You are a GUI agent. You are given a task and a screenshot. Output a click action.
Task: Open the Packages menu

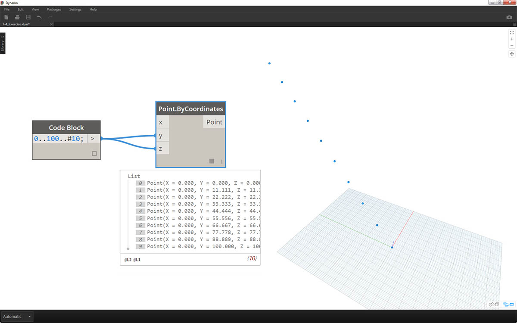pos(54,9)
